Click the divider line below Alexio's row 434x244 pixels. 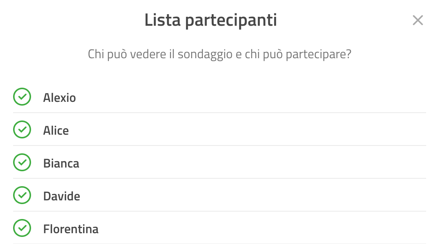tap(220, 113)
